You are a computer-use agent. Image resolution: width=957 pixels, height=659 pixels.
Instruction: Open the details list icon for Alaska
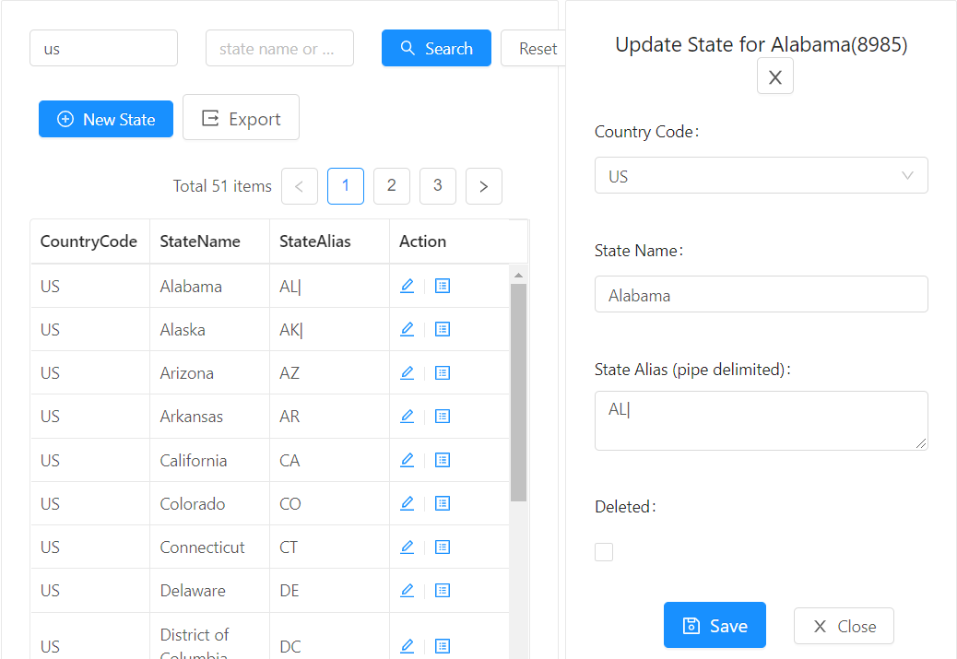[443, 330]
